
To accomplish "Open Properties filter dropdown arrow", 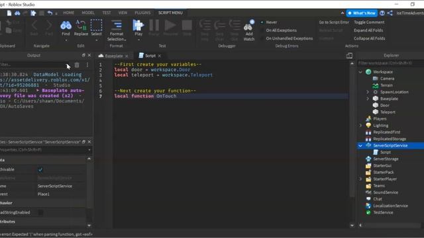I will point(89,150).
